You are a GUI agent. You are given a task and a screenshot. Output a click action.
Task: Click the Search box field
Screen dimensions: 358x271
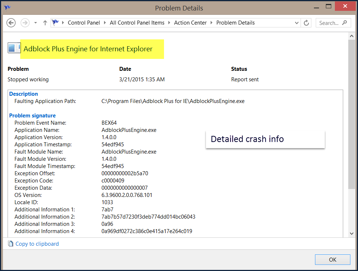333,23
